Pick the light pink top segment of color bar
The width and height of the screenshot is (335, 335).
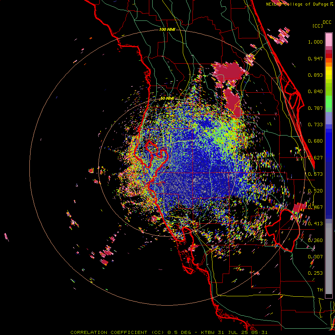329,40
